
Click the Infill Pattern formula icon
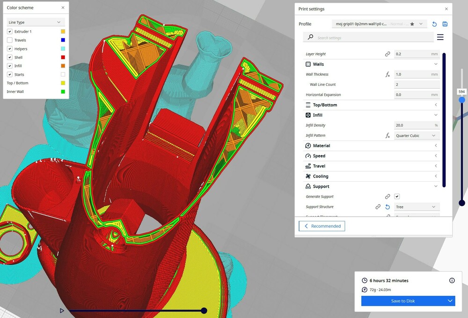(388, 135)
